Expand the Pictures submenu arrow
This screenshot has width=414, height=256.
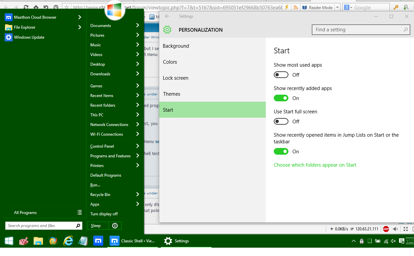pyautogui.click(x=138, y=35)
